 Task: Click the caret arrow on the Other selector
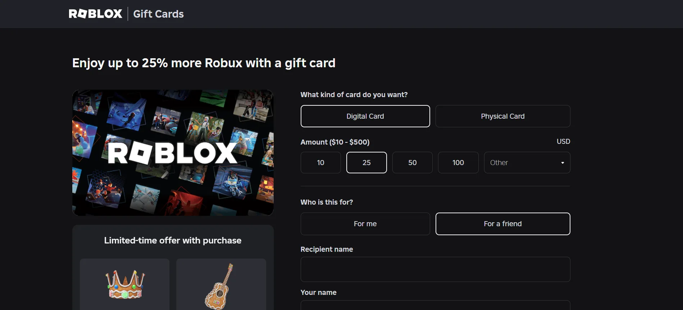point(563,163)
